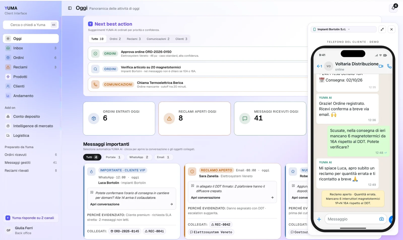Select the Reclami 3 filter tab
This screenshot has height=240, width=403.
point(134,39)
